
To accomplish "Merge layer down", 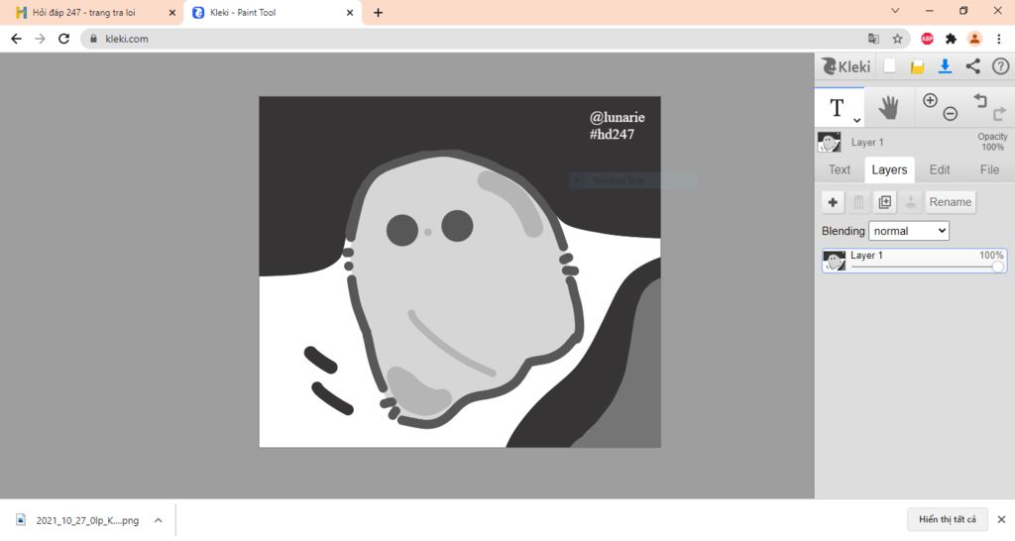I will tap(910, 202).
